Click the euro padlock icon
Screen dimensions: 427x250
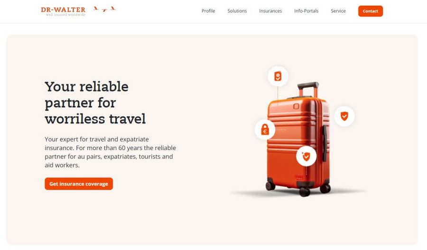pos(265,130)
